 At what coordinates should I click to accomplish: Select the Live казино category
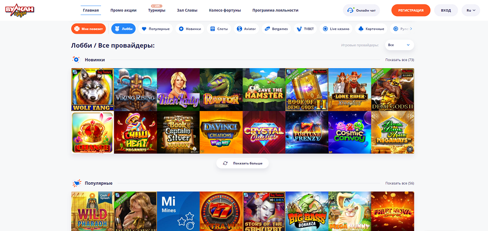[336, 29]
